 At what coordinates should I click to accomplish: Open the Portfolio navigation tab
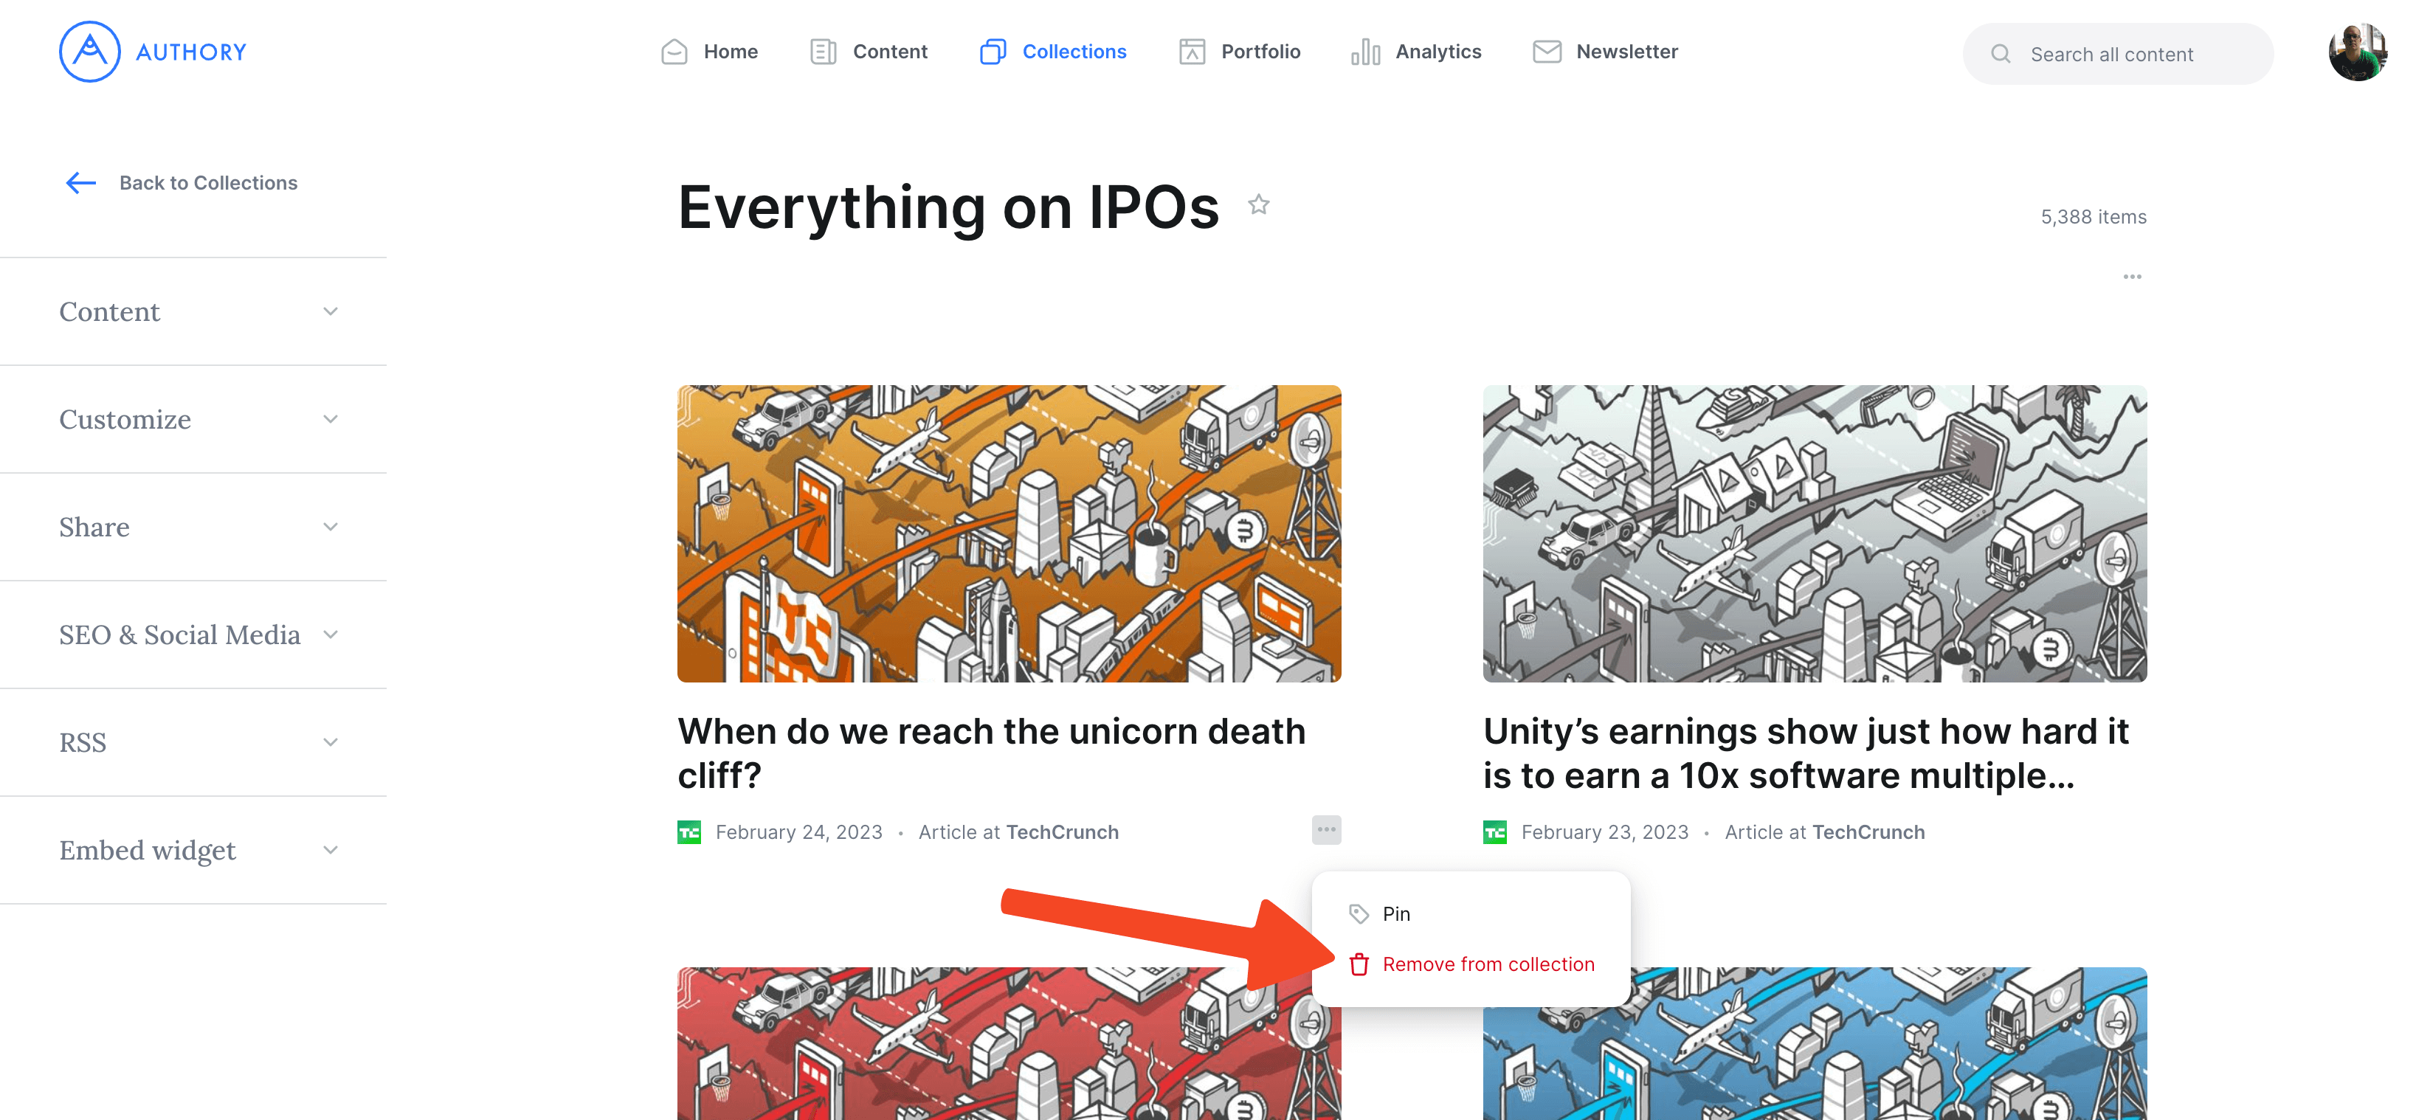[1240, 52]
